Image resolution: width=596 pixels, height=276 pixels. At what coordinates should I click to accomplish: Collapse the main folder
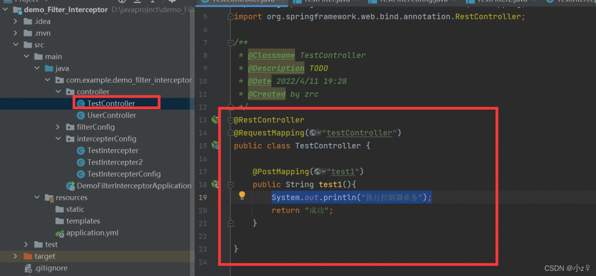point(27,57)
